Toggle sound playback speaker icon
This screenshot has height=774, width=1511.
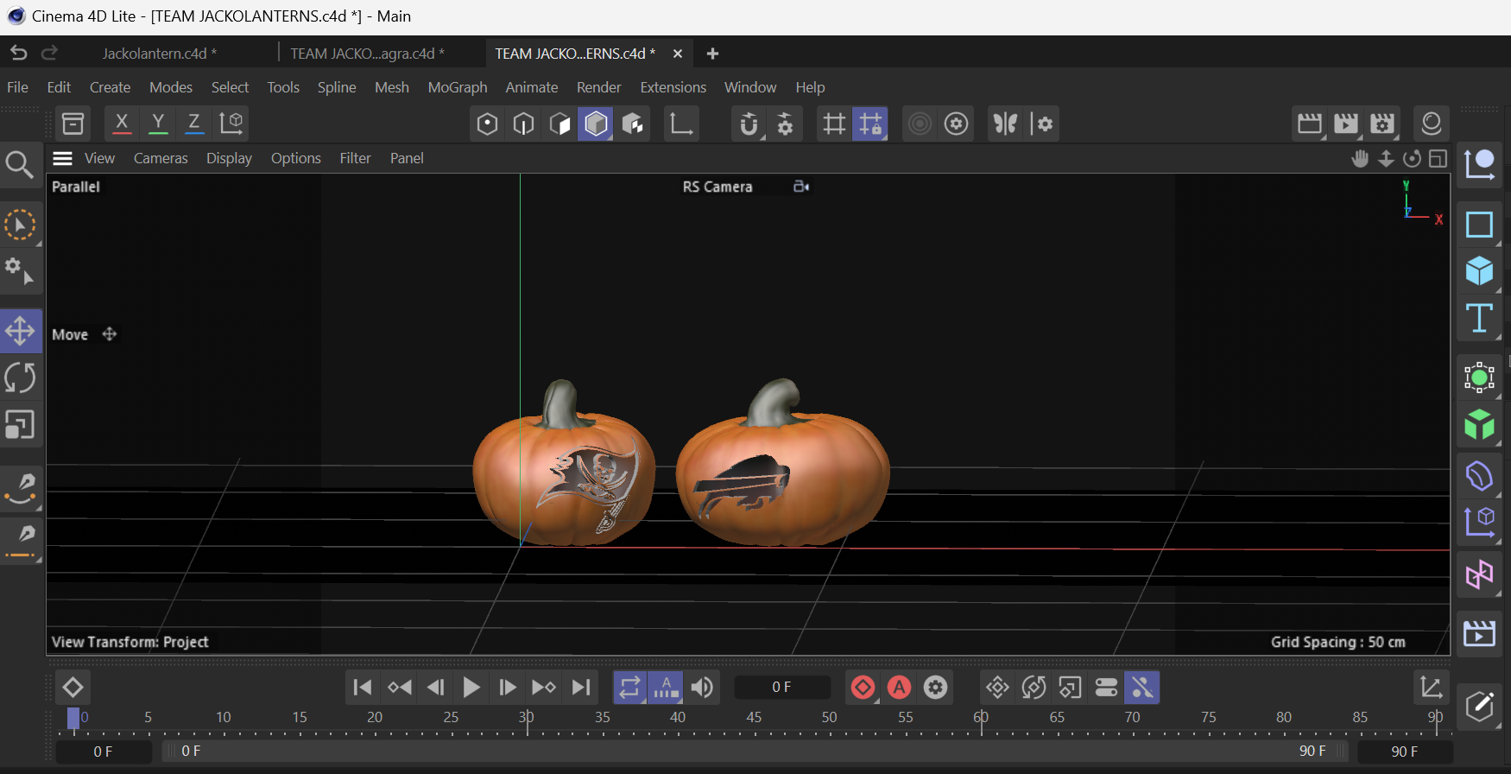pos(702,688)
